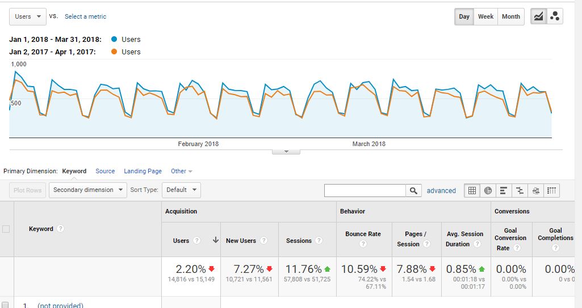Check the select-all rows checkbox in header

(6, 229)
